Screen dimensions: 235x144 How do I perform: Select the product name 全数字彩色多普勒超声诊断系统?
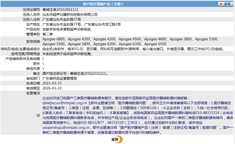point(67,29)
